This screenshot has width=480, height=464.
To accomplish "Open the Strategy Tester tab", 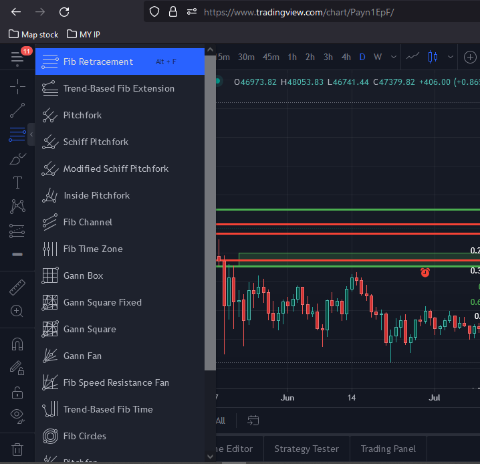I will (x=307, y=449).
